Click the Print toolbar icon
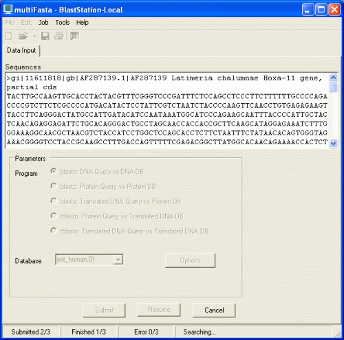Viewport: 344px width, 340px height. tap(59, 36)
